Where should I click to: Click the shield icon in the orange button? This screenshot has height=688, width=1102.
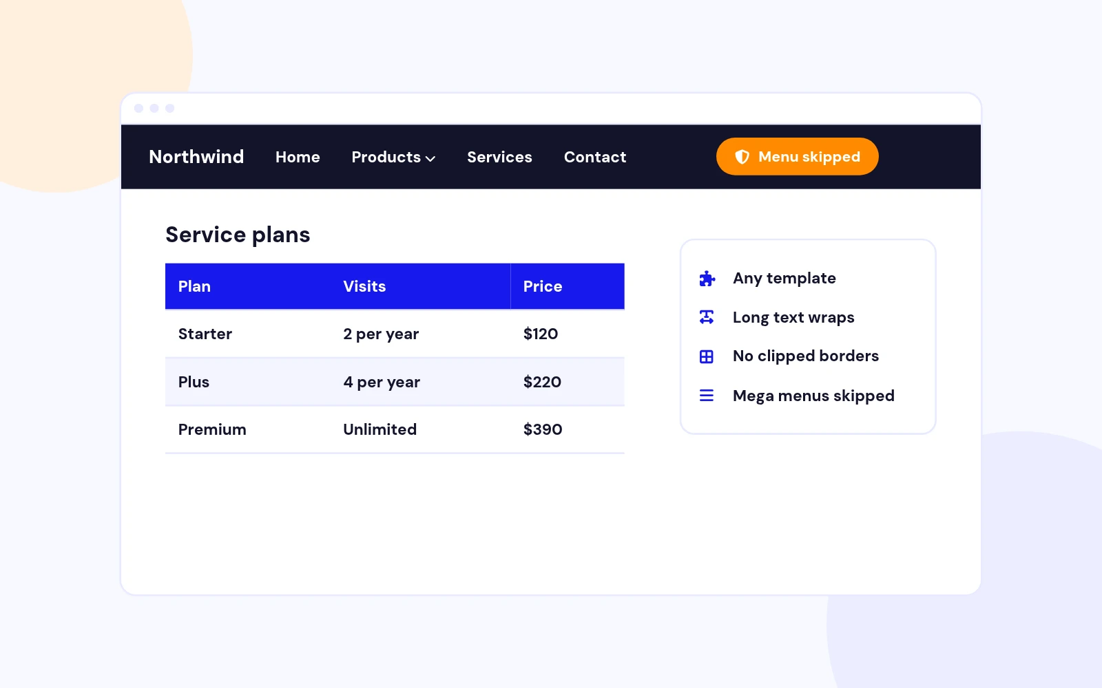(742, 157)
